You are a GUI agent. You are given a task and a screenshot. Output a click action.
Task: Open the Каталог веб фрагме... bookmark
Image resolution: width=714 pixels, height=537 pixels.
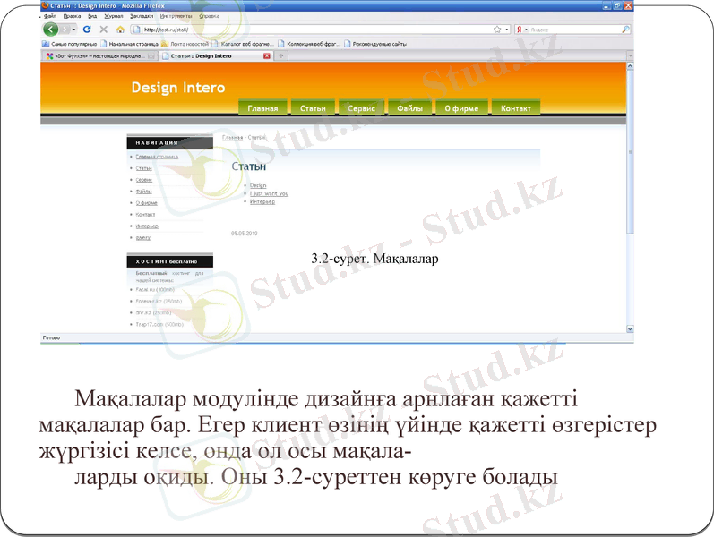(243, 44)
